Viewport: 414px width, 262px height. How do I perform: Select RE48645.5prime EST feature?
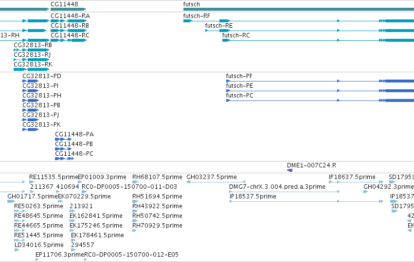pyautogui.click(x=20, y=221)
